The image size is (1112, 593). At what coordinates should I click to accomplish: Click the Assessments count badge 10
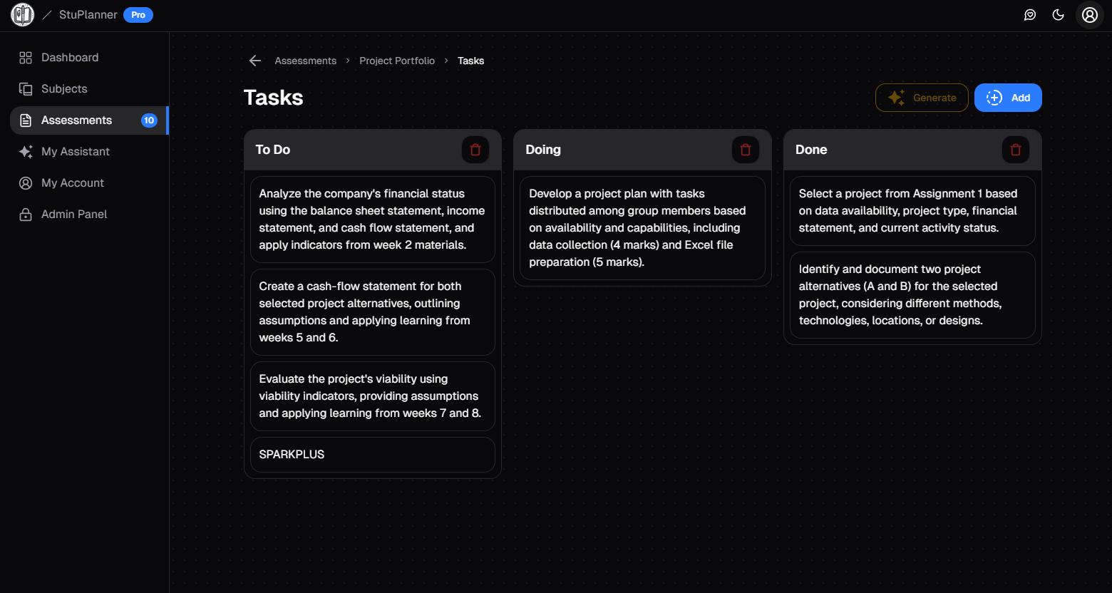149,120
